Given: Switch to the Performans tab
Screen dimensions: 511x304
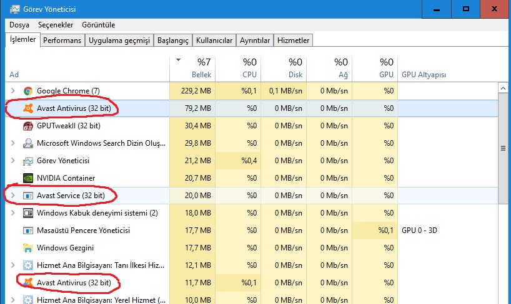Looking at the screenshot, I should tap(62, 40).
